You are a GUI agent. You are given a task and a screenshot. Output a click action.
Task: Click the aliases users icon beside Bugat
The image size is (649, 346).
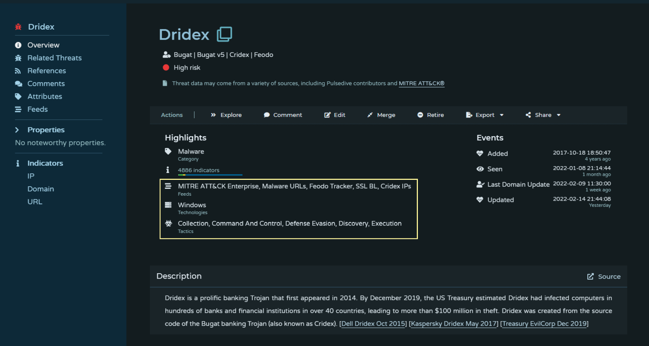coord(166,55)
